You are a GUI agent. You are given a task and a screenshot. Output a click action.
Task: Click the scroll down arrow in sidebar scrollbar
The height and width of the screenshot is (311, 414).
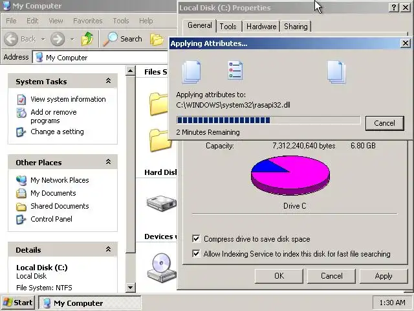pos(131,287)
